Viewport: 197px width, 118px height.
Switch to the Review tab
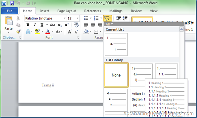click(x=136, y=11)
